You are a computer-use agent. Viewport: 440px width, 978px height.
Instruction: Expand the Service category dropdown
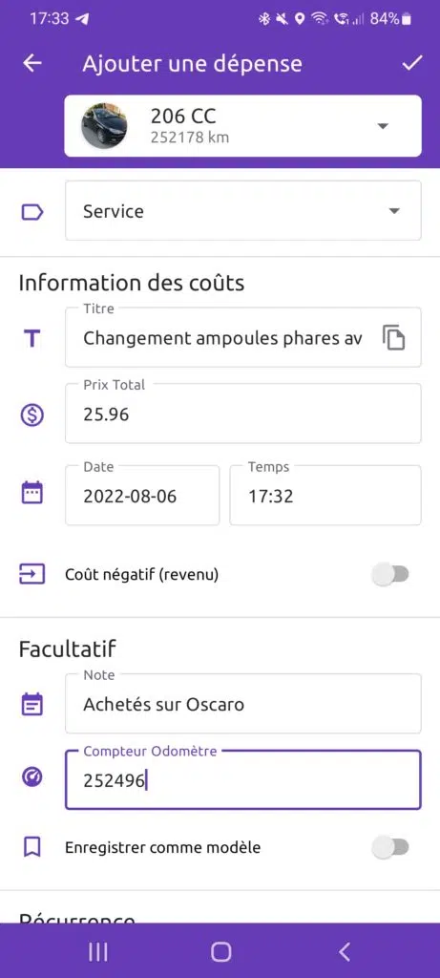tap(243, 211)
